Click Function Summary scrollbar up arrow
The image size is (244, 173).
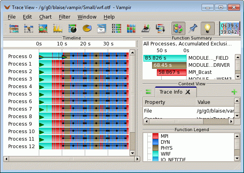238,57
